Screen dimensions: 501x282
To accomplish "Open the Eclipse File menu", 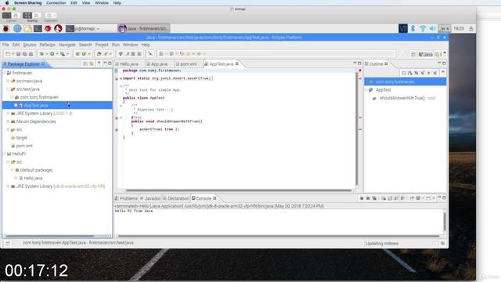I will [x=5, y=45].
